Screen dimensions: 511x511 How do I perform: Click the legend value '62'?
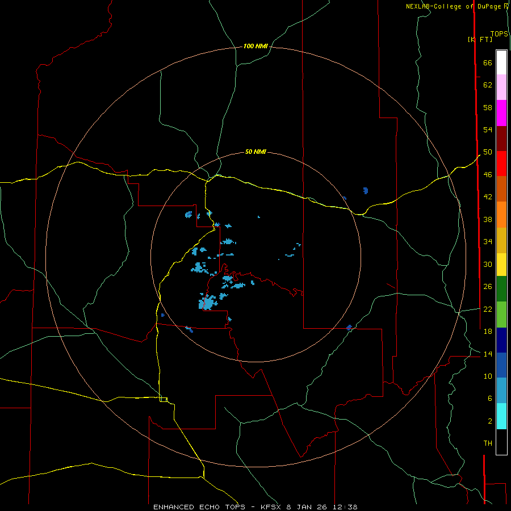(x=488, y=85)
